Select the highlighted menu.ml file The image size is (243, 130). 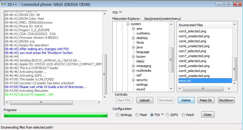click(x=205, y=81)
